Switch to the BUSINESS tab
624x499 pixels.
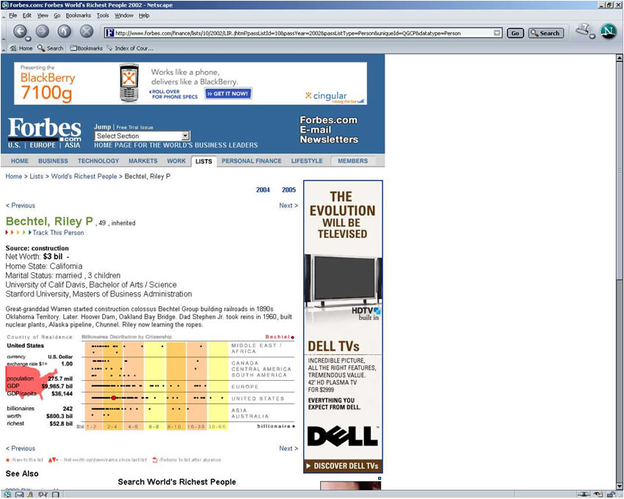pos(53,161)
